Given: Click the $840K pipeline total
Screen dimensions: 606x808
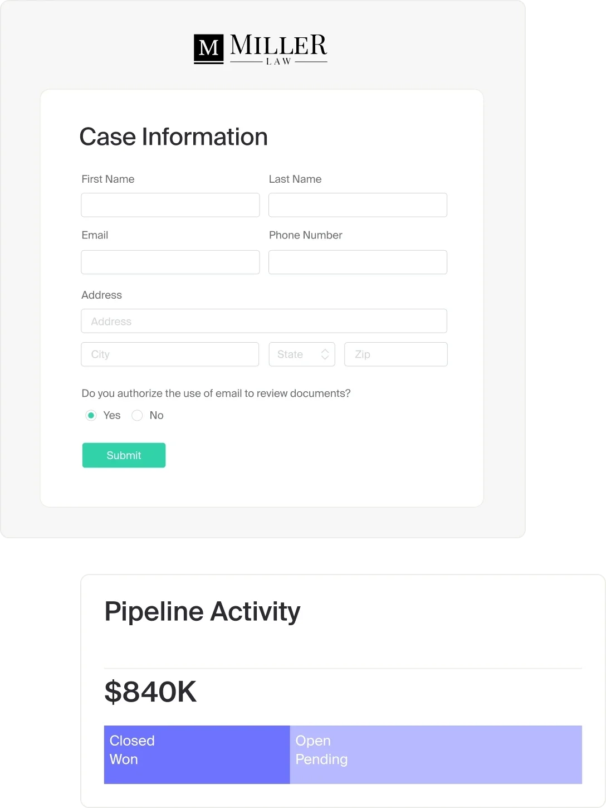Looking at the screenshot, I should click(x=150, y=692).
